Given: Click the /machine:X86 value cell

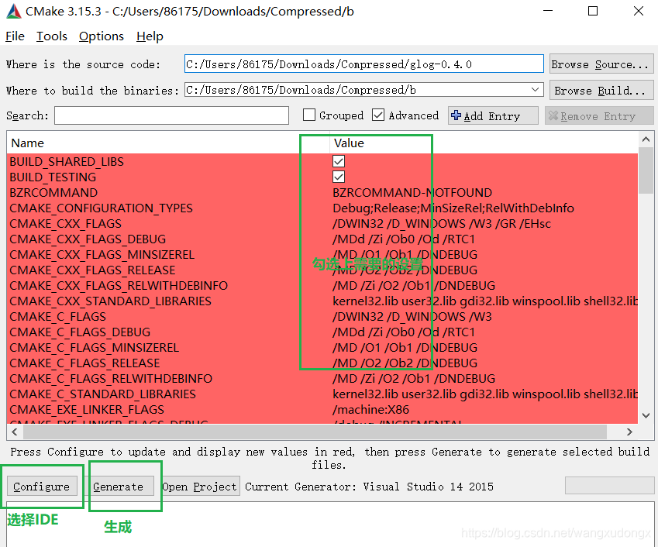Looking at the screenshot, I should pyautogui.click(x=371, y=410).
